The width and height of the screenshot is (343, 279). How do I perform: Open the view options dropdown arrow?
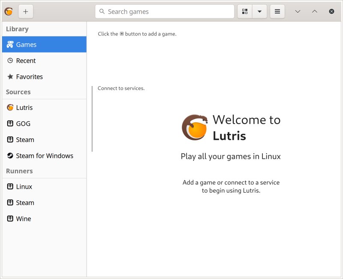tap(259, 12)
